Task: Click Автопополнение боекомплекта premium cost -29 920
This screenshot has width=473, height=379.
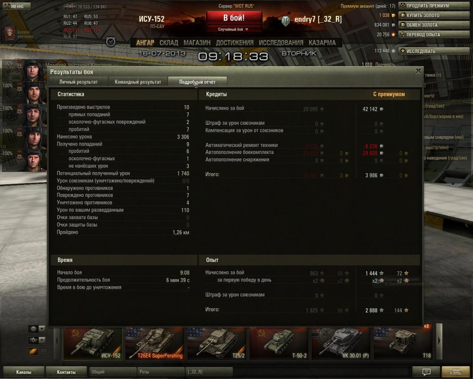Action: pos(369,153)
